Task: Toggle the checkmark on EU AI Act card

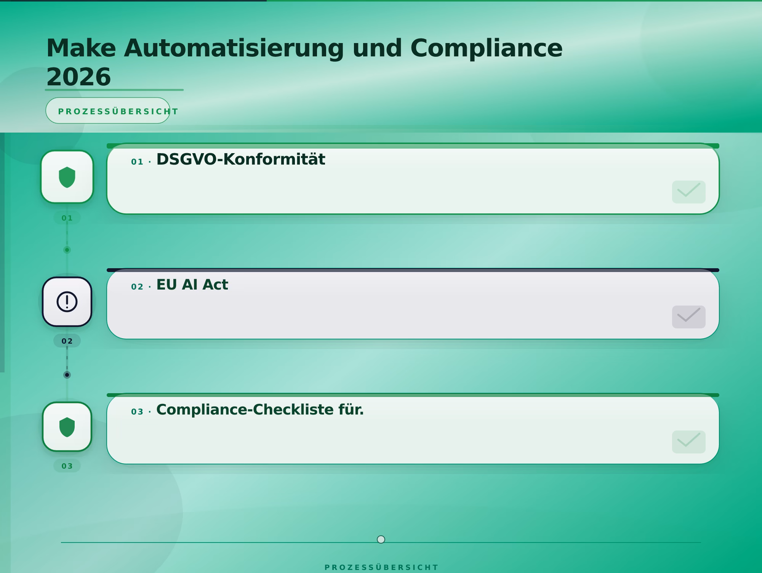Action: tap(688, 317)
